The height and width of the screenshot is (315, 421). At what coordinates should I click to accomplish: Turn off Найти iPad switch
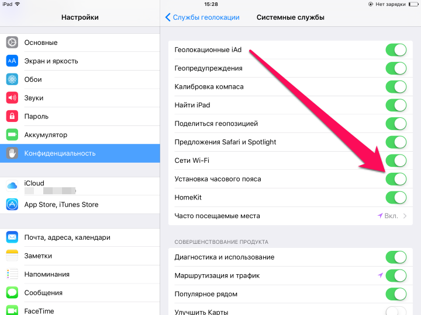pyautogui.click(x=396, y=105)
